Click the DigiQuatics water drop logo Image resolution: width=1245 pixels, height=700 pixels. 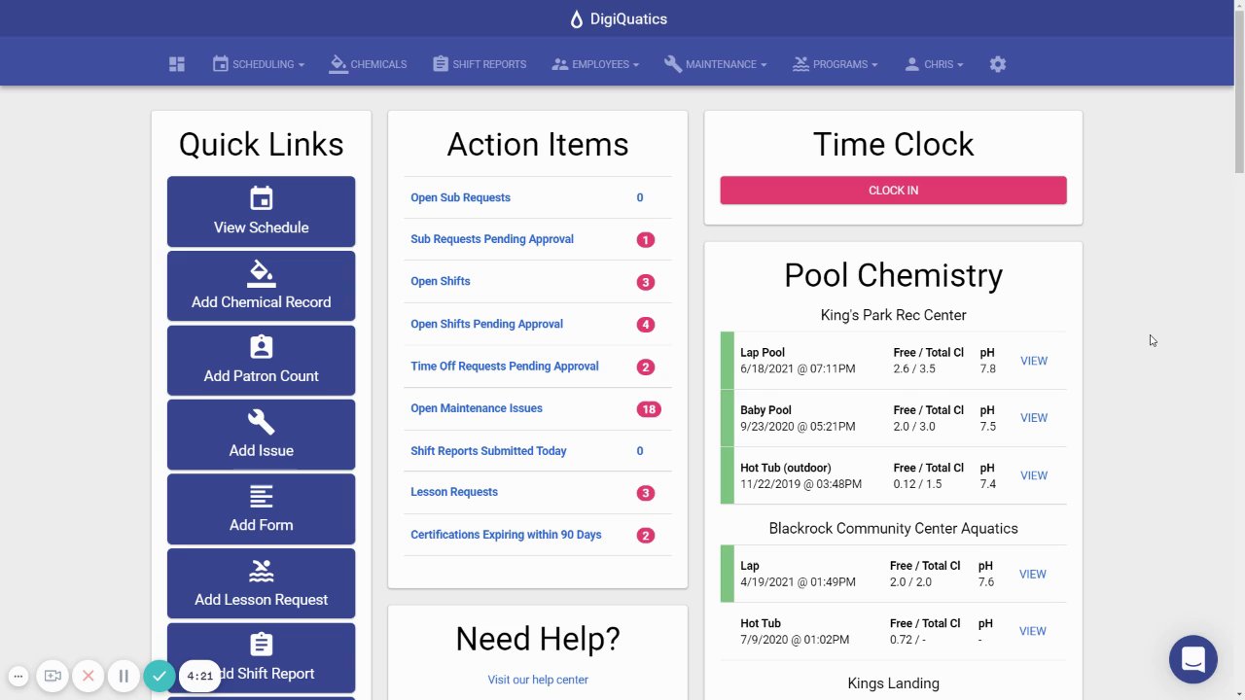click(577, 19)
